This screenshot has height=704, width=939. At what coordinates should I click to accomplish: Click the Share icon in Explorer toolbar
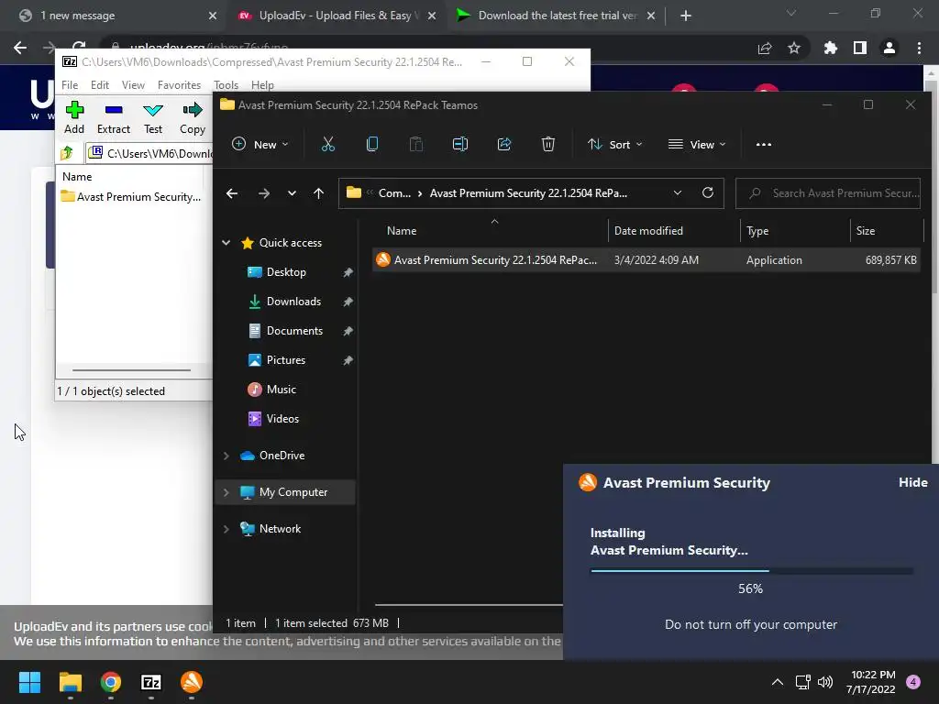point(504,144)
